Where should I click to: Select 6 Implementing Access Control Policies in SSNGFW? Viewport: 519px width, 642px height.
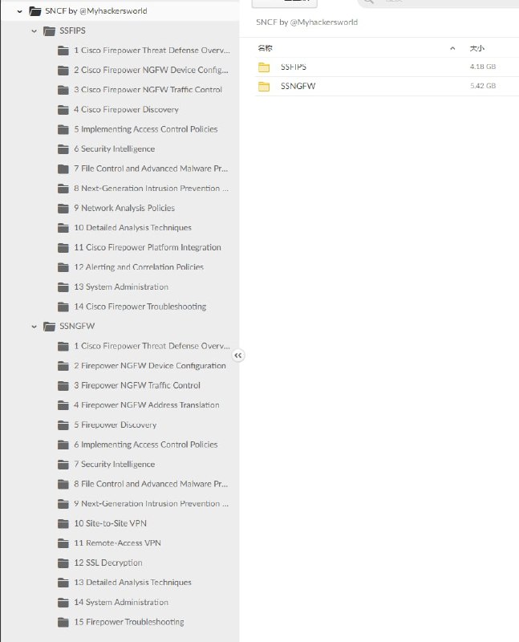point(146,445)
